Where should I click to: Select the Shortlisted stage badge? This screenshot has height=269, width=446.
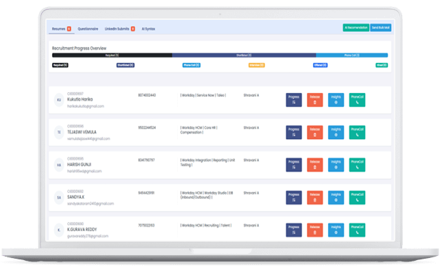click(x=125, y=65)
